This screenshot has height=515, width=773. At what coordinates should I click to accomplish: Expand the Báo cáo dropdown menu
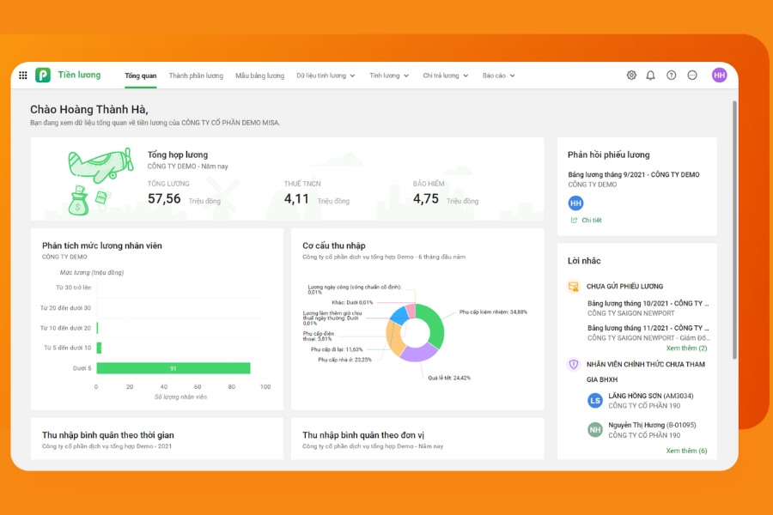(499, 76)
